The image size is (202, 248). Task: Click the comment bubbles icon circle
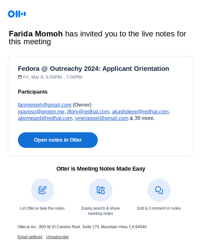(x=159, y=190)
